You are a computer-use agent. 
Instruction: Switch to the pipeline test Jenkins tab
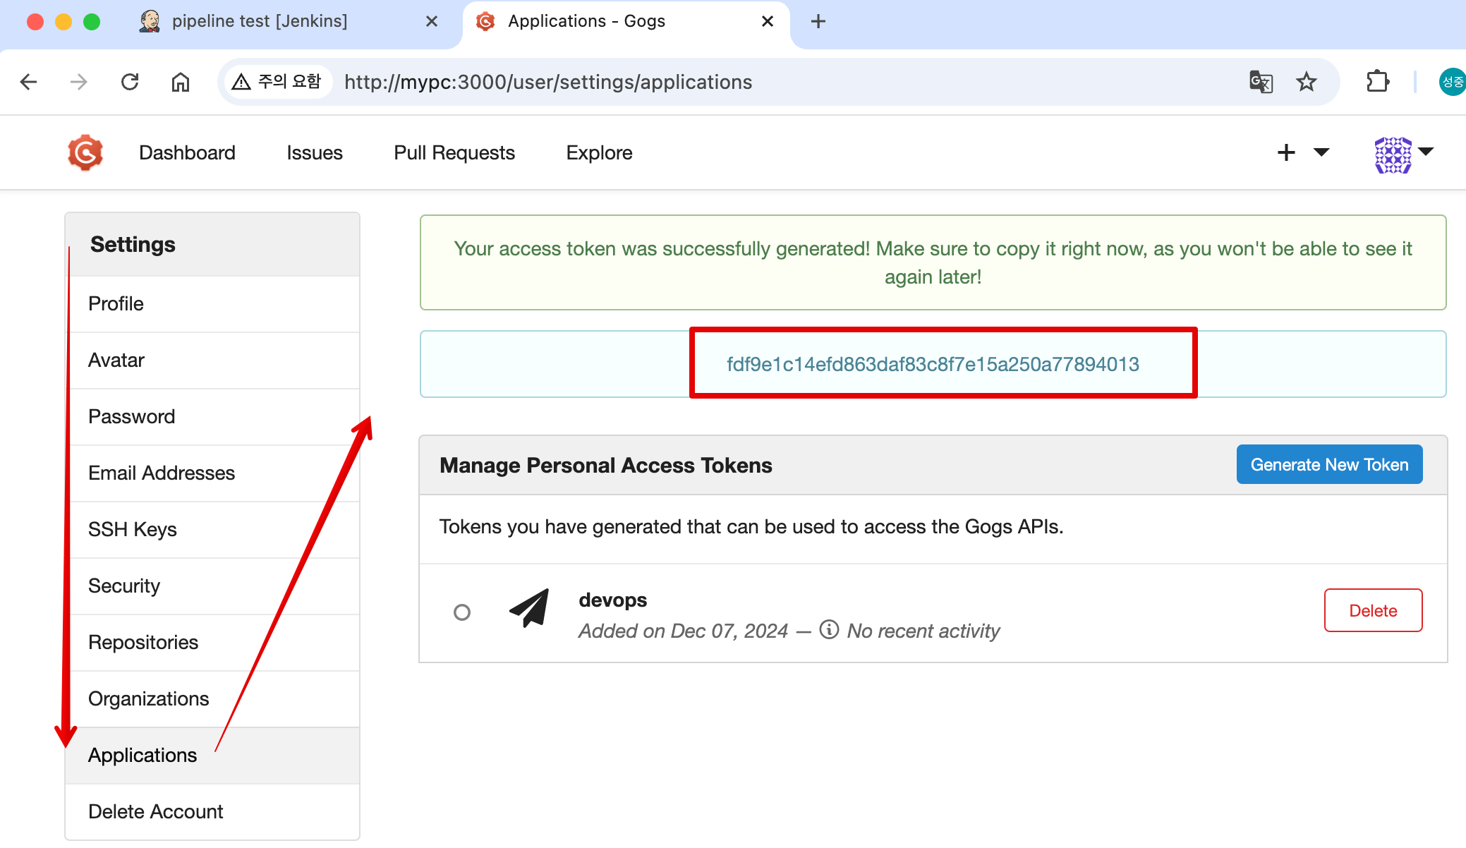pyautogui.click(x=260, y=21)
